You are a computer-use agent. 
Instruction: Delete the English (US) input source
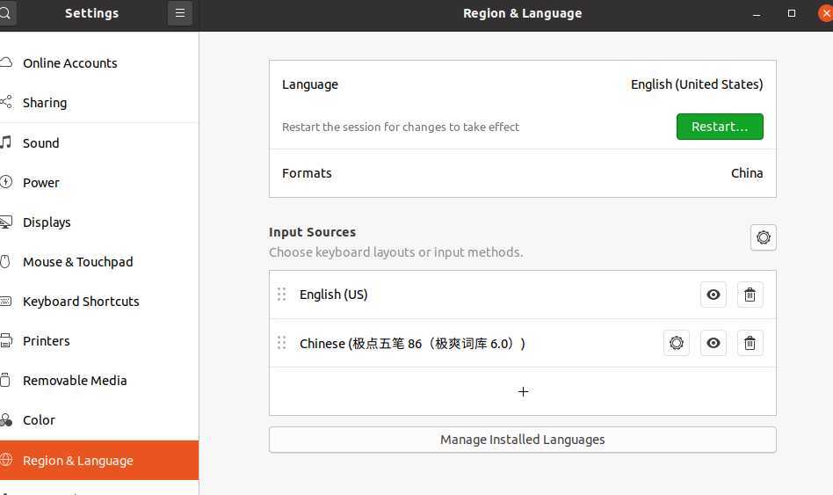coord(750,295)
